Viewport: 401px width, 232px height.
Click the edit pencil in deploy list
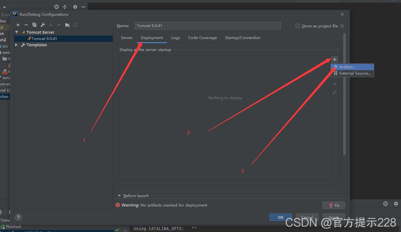click(x=335, y=92)
